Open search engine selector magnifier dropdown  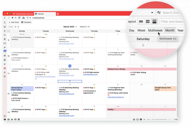point(159,13)
